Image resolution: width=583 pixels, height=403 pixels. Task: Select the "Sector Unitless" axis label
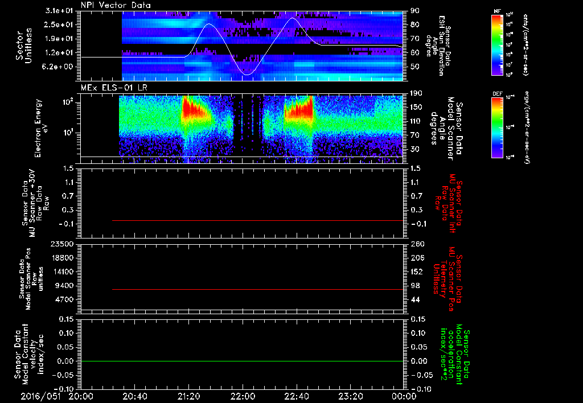[24, 46]
